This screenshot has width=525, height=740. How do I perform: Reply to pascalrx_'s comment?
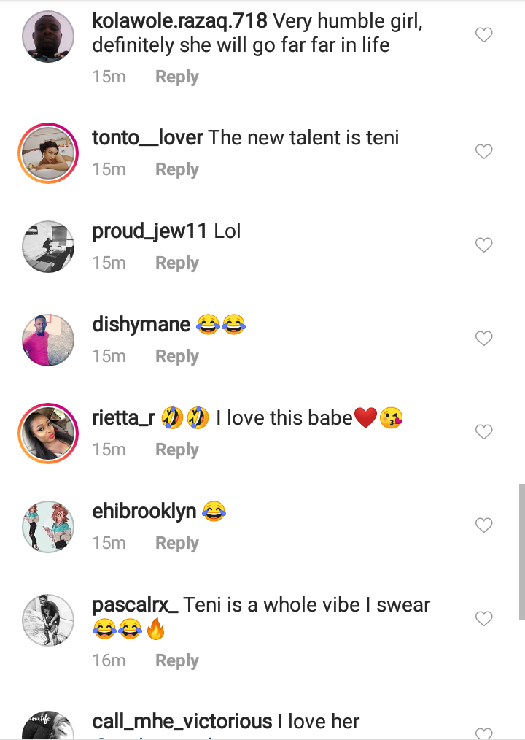pyautogui.click(x=176, y=660)
